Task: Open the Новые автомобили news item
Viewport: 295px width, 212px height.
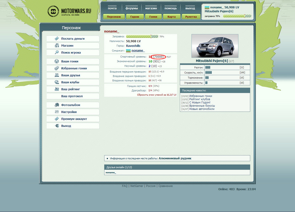Action: (202, 109)
